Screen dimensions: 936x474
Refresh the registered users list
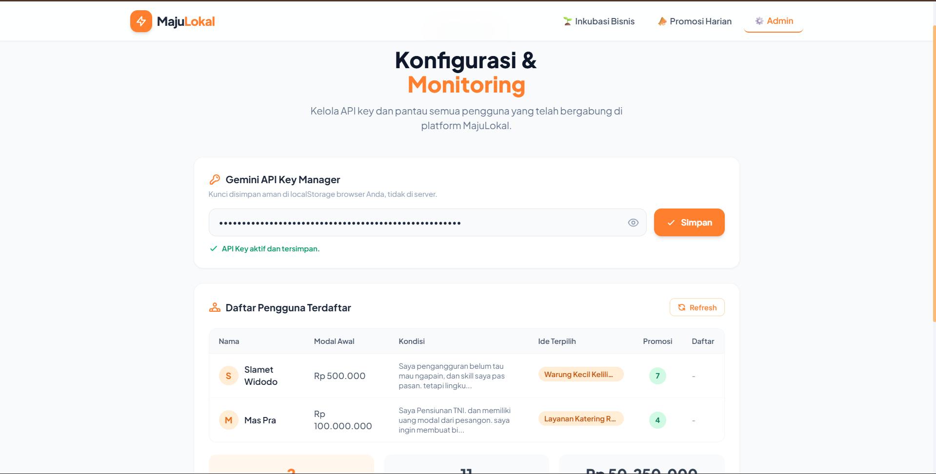[x=697, y=307]
